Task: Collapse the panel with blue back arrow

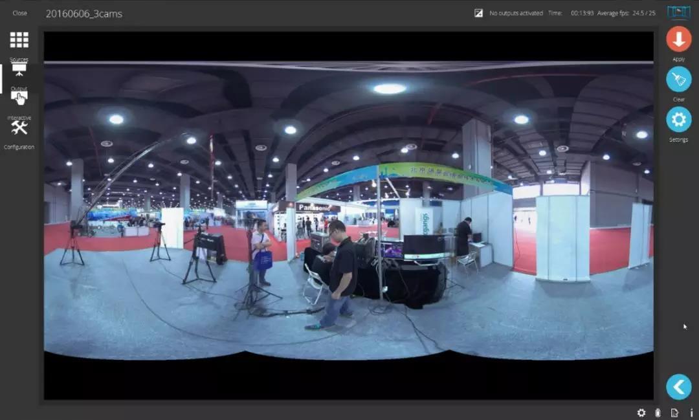Action: point(678,387)
